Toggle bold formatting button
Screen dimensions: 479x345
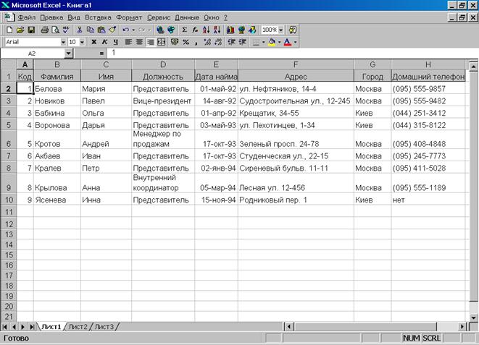(x=93, y=42)
